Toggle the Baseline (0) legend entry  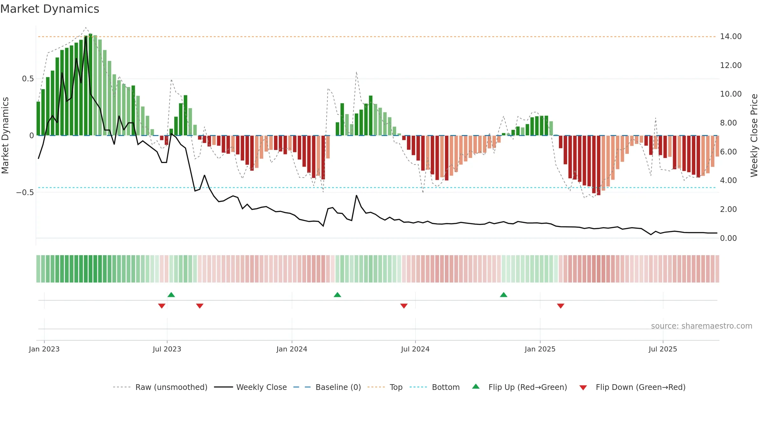[327, 387]
